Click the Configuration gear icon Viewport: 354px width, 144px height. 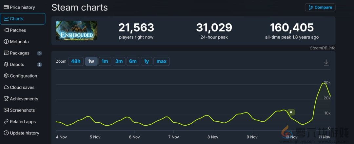6,76
